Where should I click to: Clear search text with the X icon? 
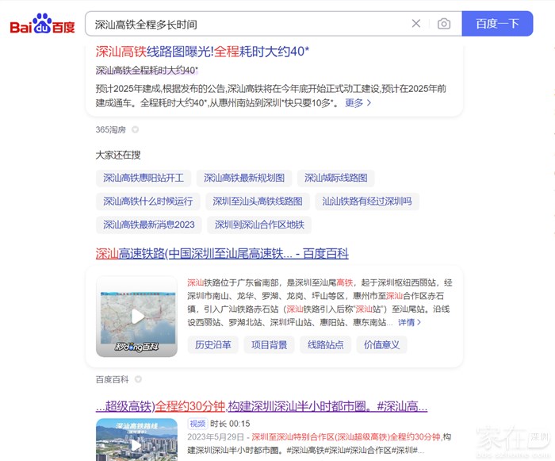[416, 24]
